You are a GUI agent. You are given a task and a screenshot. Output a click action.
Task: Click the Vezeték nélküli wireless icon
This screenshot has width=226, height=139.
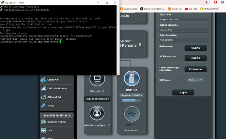44,122
